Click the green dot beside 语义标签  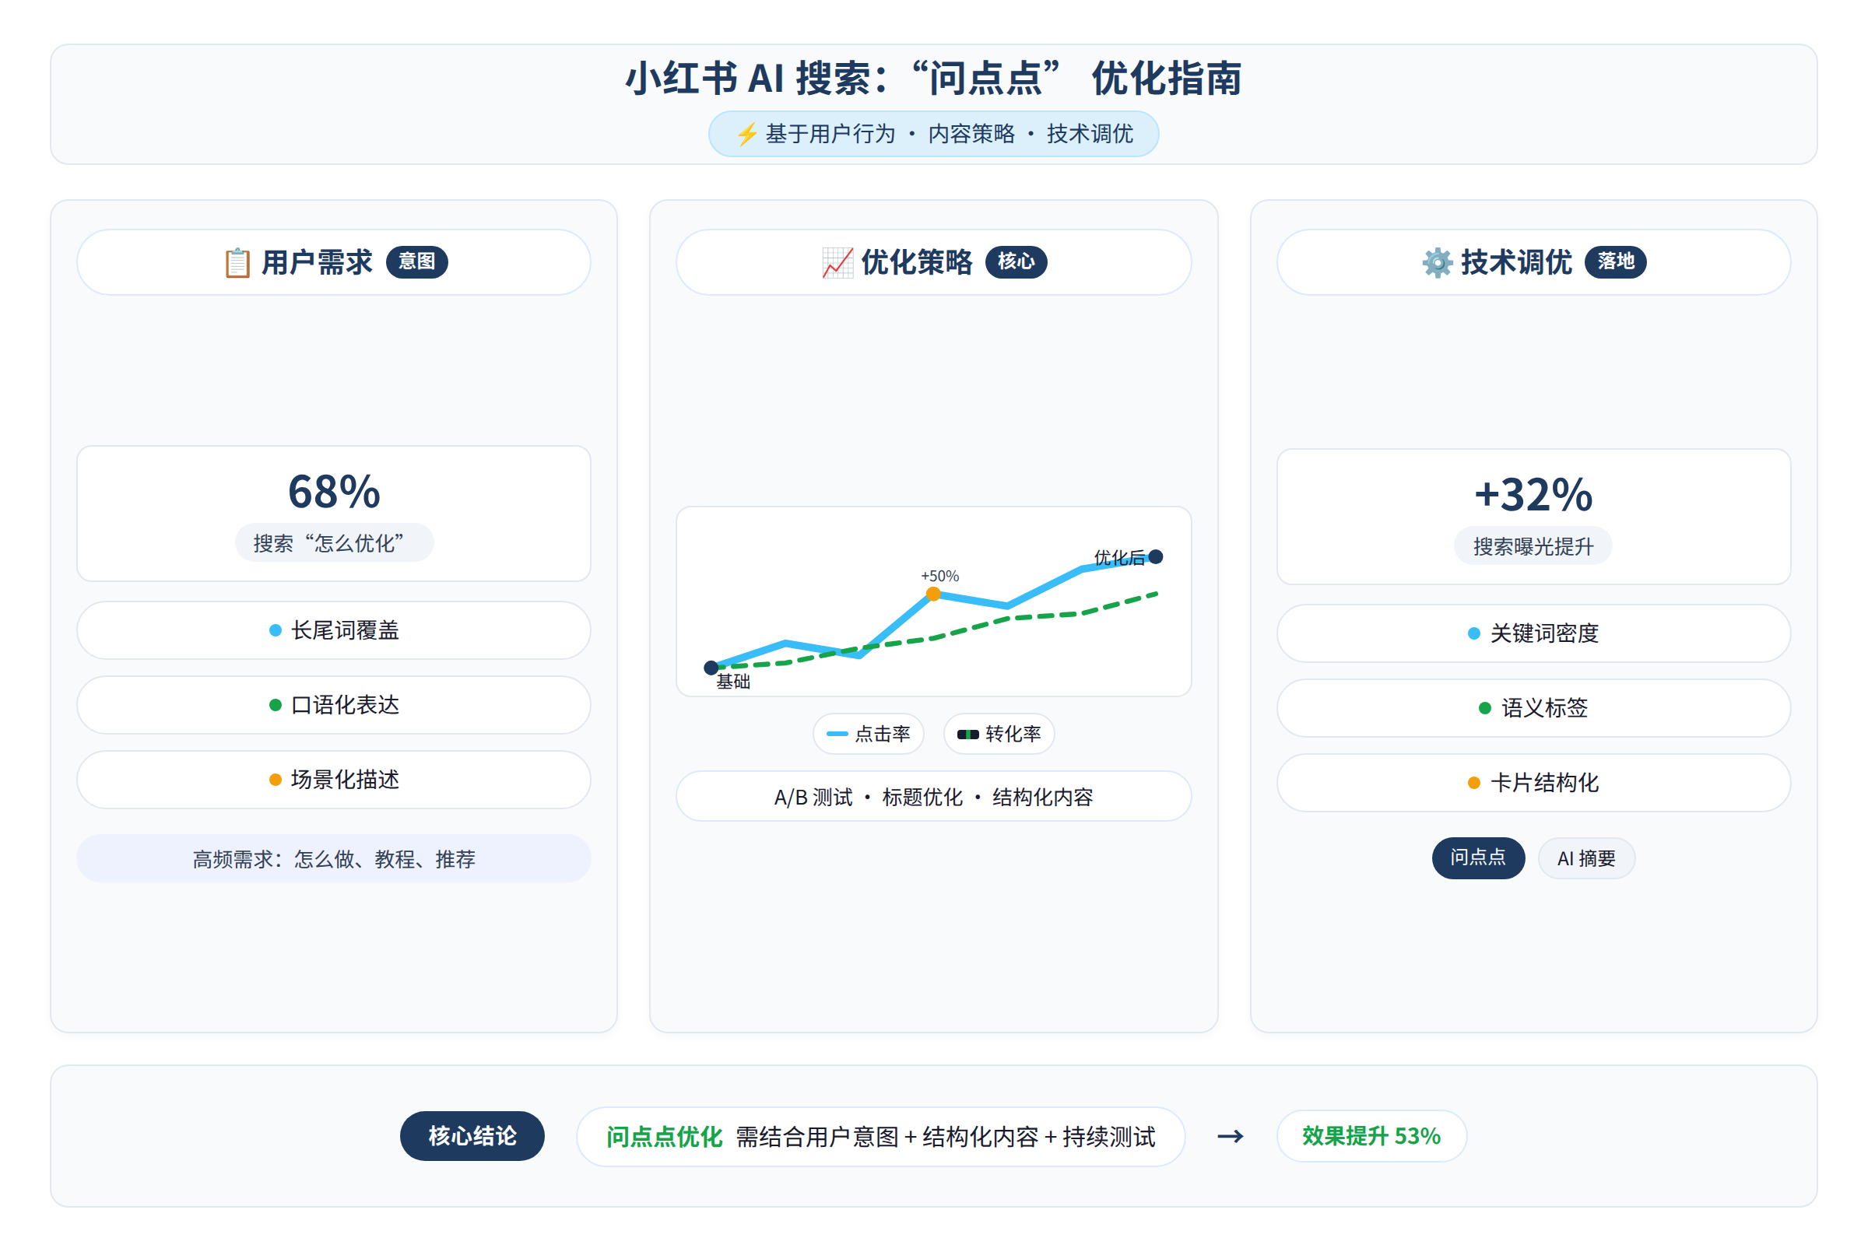click(x=1485, y=708)
